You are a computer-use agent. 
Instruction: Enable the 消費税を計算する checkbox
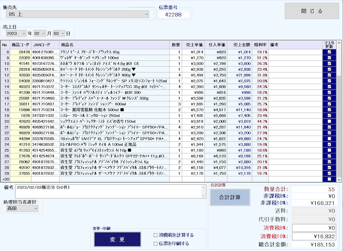(x=155, y=235)
